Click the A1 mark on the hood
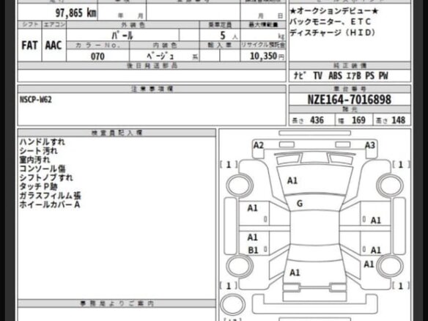Screen dimensions: 428x321 click(x=292, y=180)
